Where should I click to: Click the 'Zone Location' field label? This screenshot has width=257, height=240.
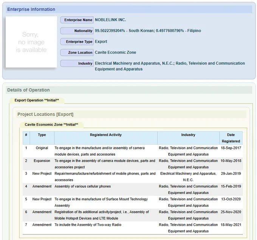pos(77,53)
